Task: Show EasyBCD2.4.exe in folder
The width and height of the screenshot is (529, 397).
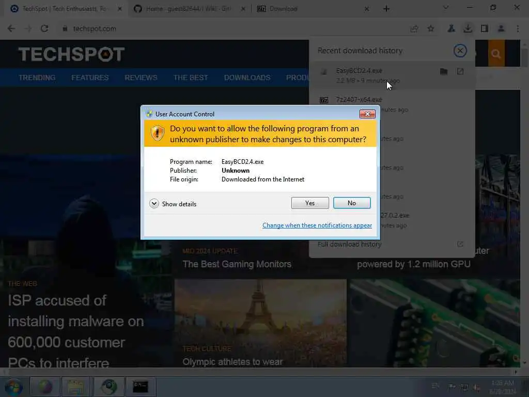Action: tap(444, 71)
